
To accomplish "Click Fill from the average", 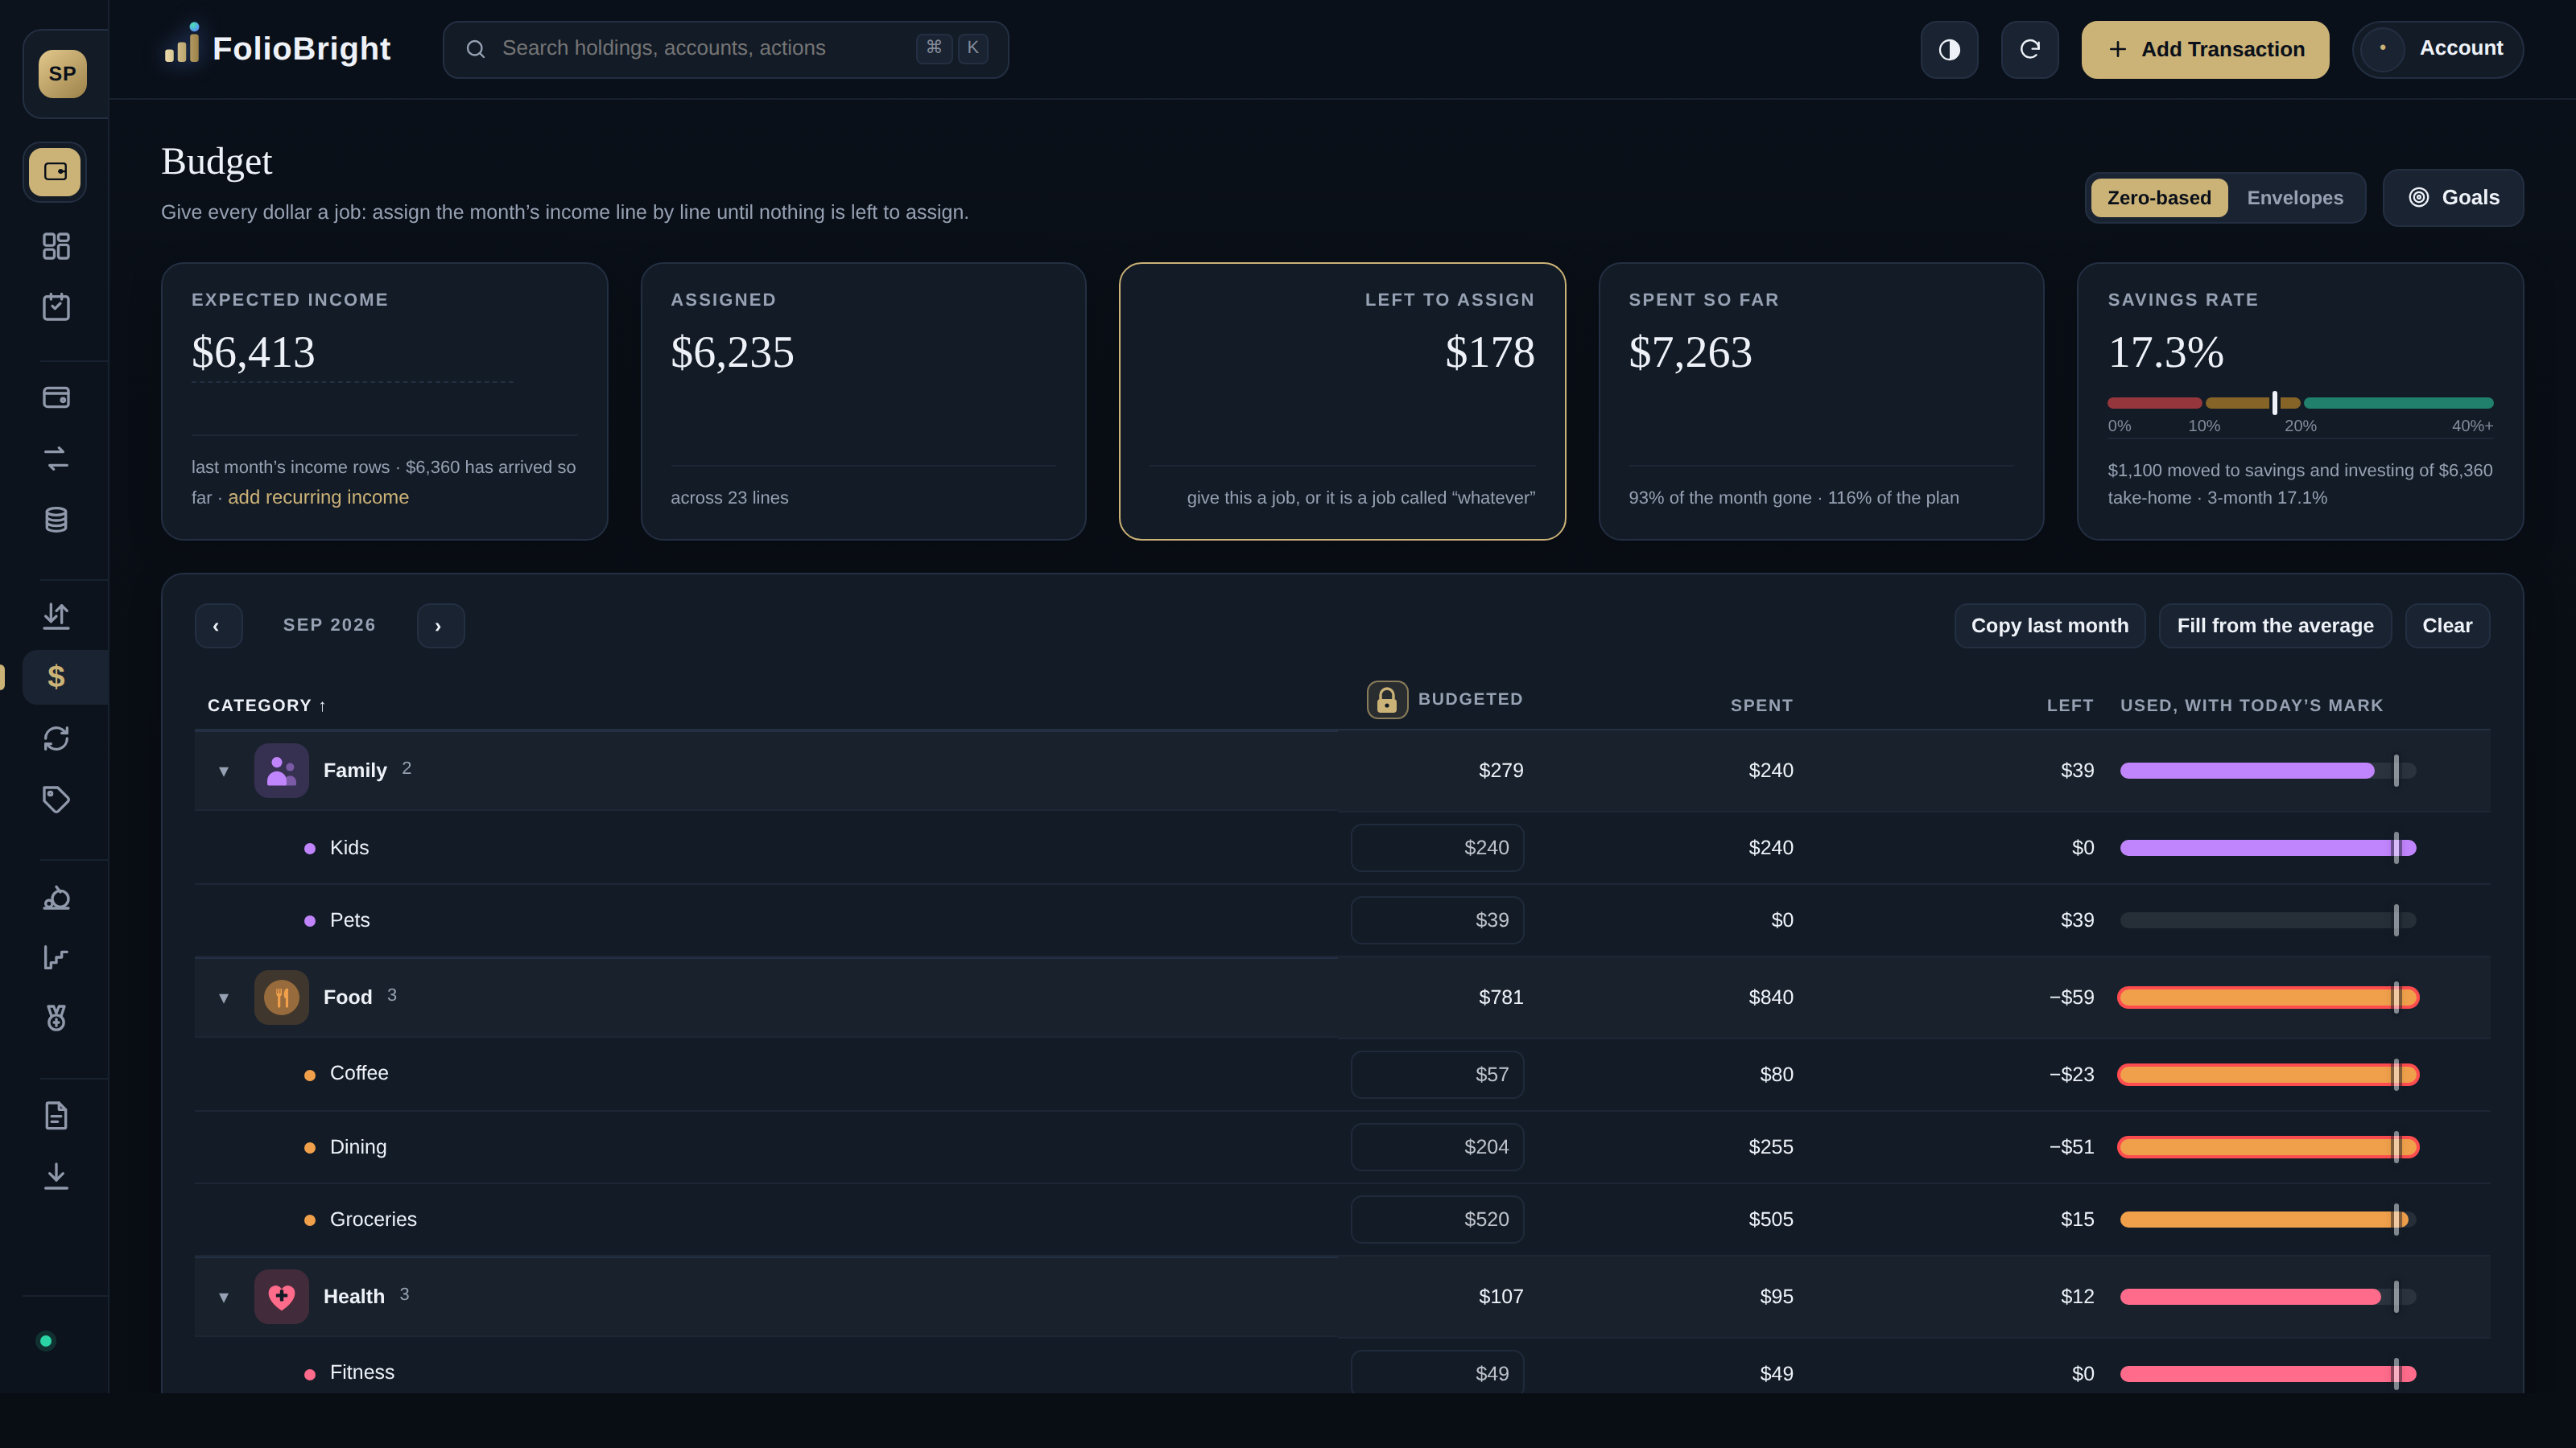I will (2275, 626).
